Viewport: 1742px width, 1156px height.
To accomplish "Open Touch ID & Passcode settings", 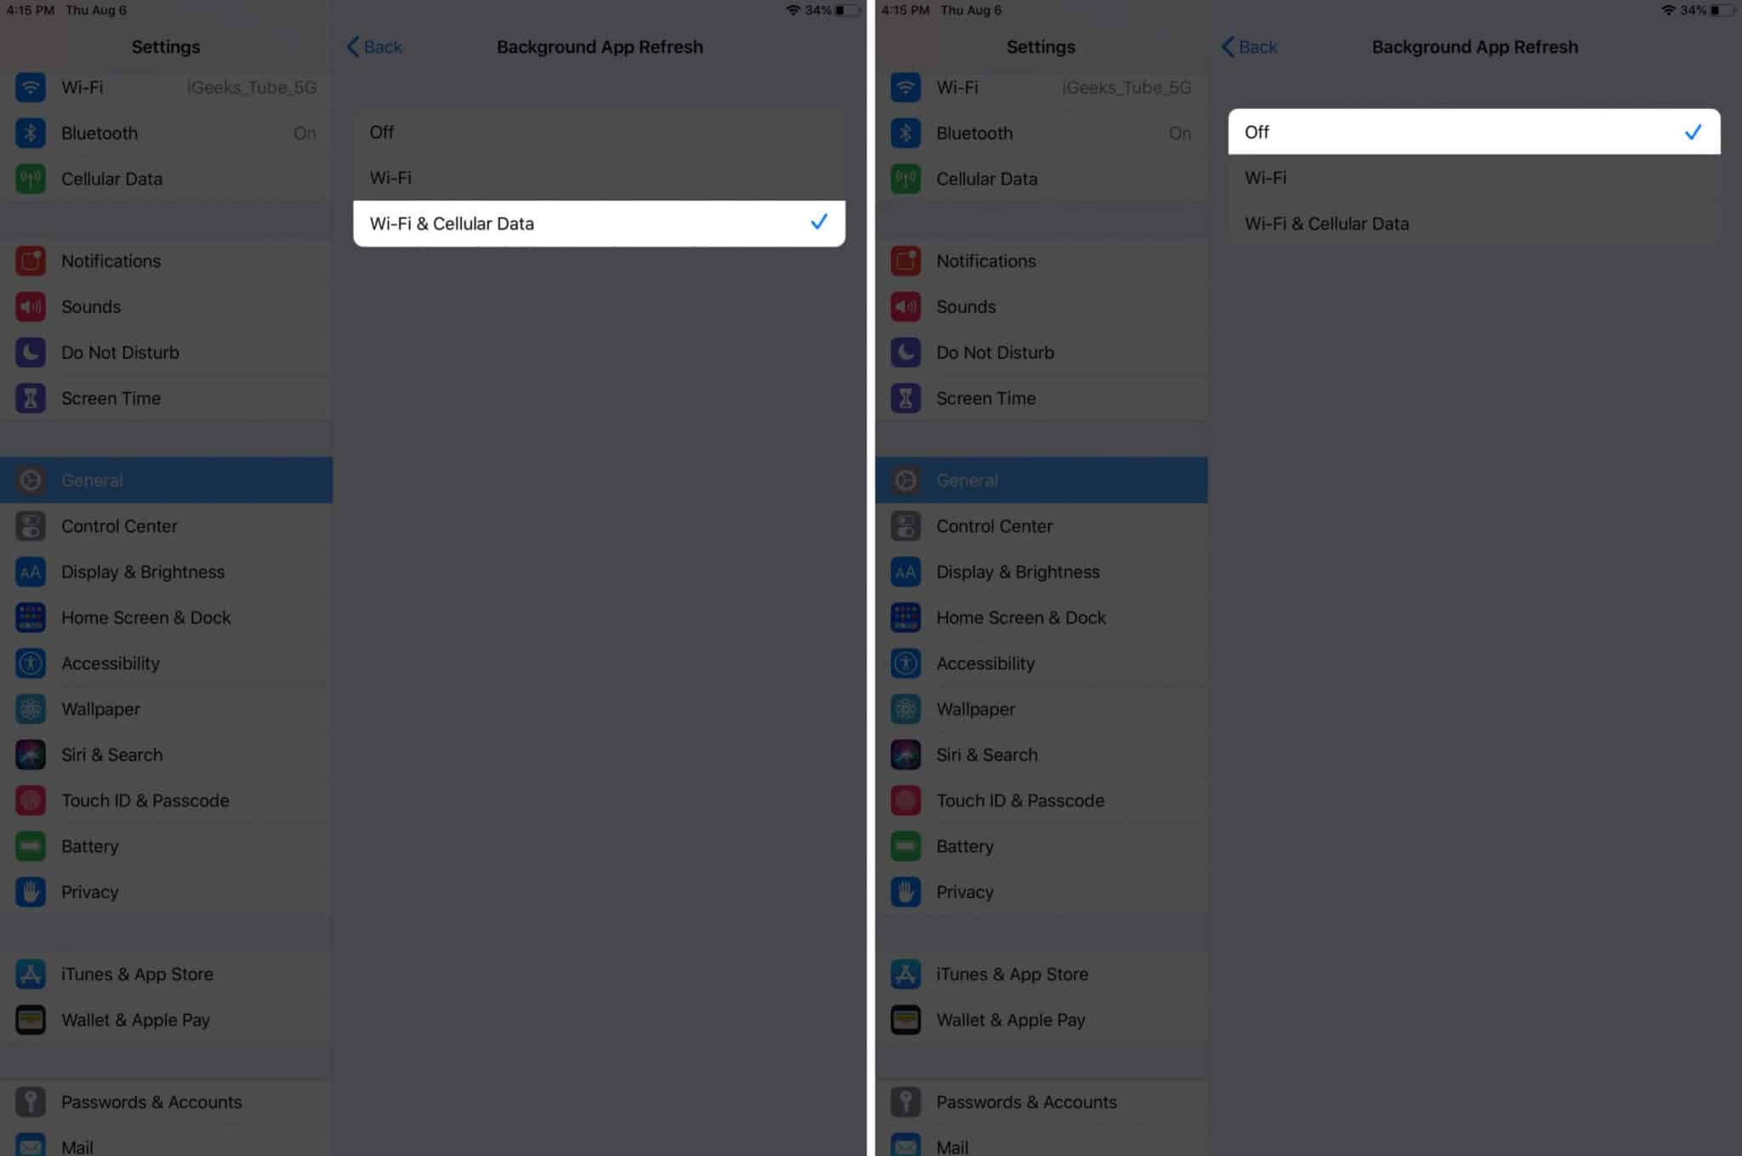I will [x=145, y=800].
